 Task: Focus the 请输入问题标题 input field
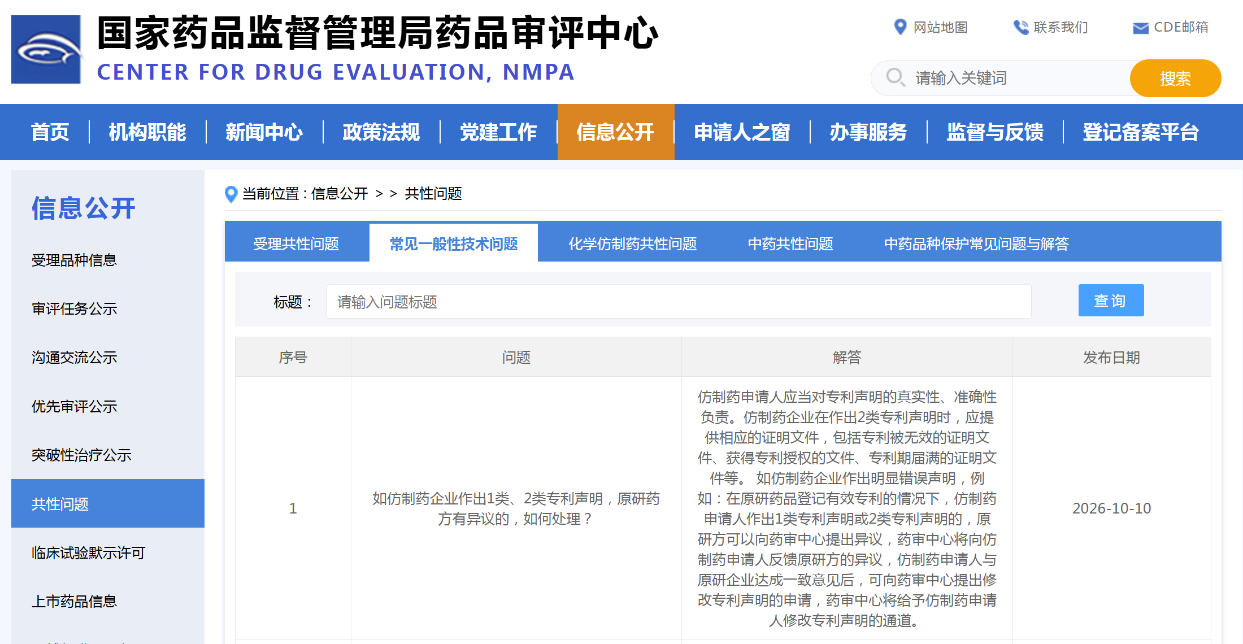point(679,302)
